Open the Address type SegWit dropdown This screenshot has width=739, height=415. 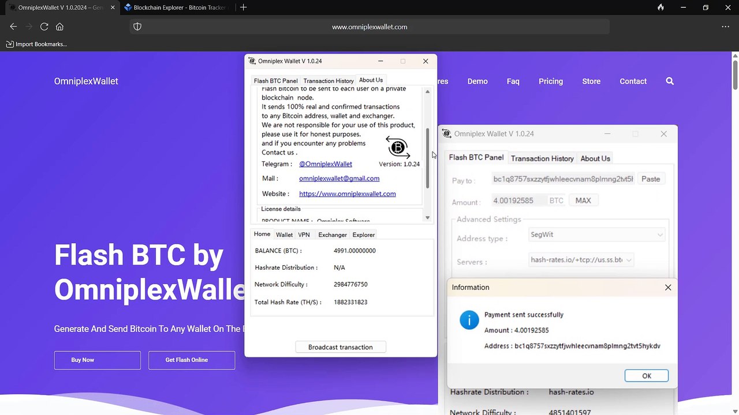[596, 235]
